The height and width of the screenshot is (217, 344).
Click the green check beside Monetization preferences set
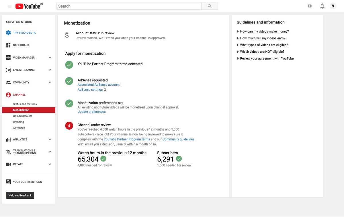point(69,103)
